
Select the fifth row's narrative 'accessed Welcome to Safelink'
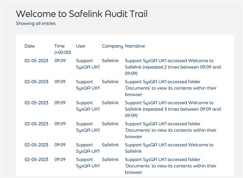point(169,148)
